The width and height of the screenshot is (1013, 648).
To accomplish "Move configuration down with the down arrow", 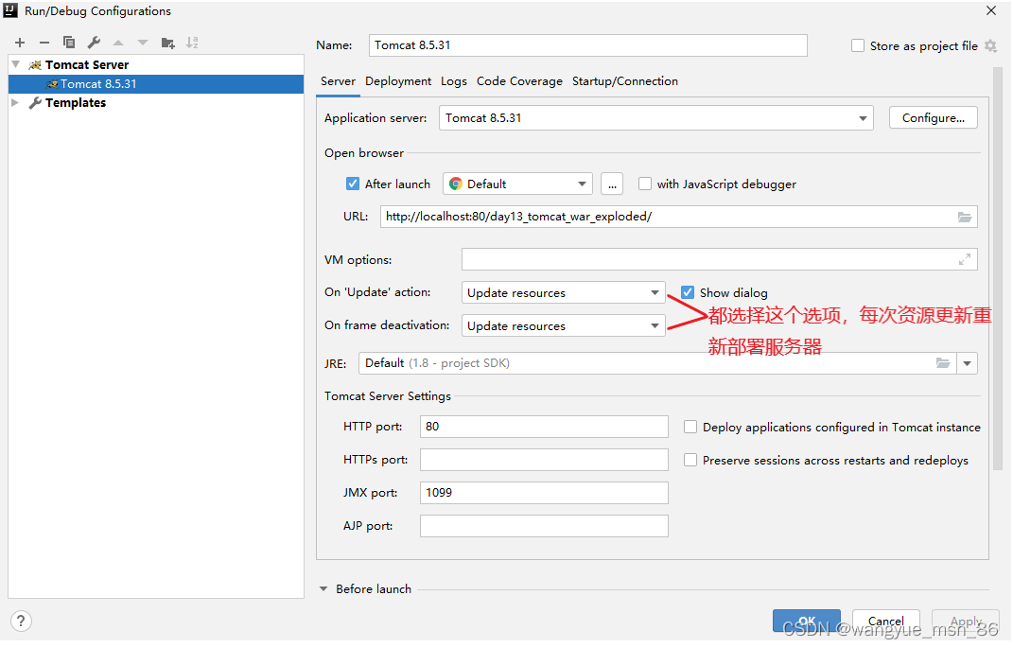I will click(143, 43).
